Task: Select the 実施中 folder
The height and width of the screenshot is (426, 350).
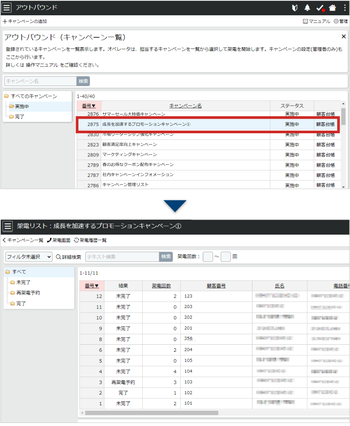Action: click(x=19, y=107)
